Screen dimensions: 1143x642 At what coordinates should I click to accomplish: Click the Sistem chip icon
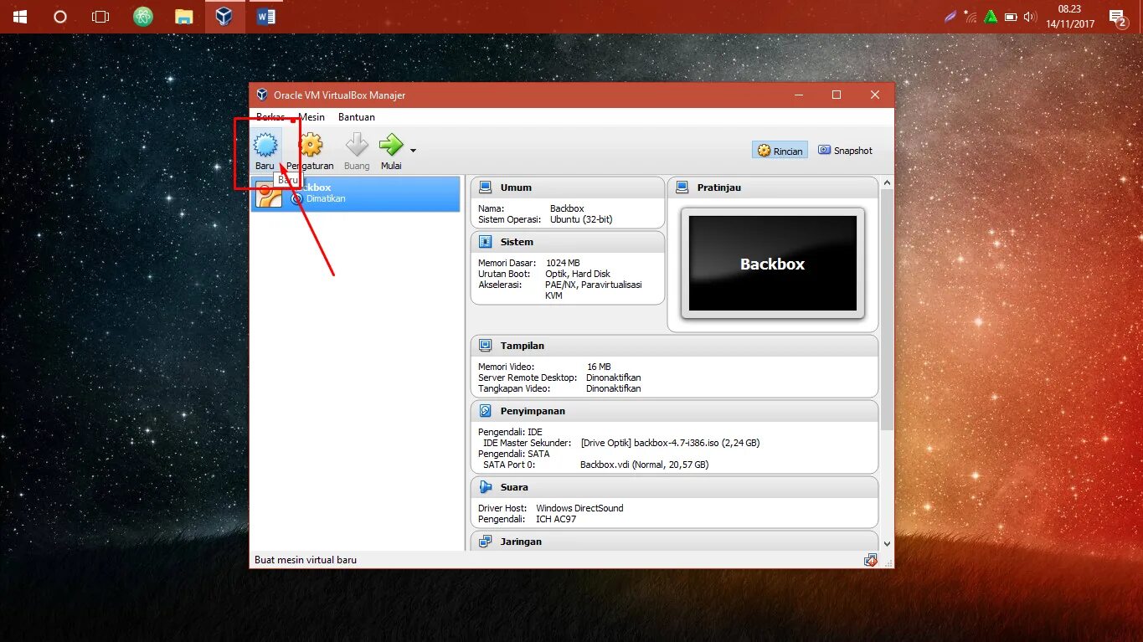click(486, 242)
